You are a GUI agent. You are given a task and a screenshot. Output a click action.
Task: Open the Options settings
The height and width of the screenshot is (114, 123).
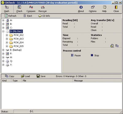[93, 9]
